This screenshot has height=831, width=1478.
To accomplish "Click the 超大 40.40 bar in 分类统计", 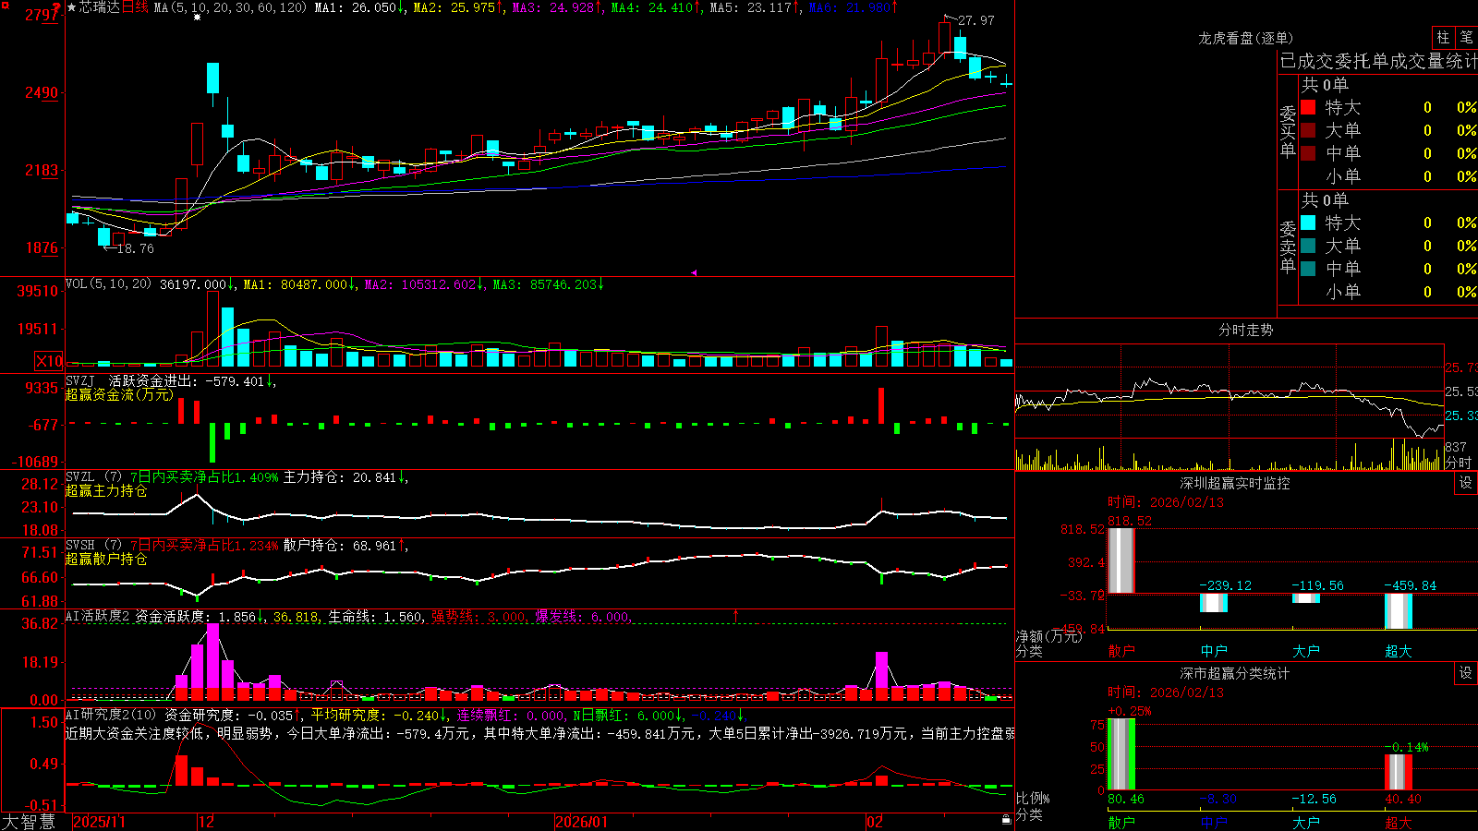I will pos(1399,773).
